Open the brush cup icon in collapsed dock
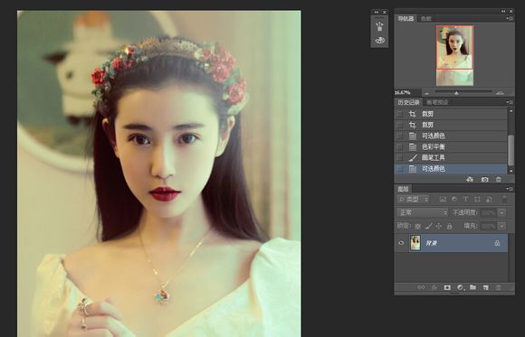 tap(379, 26)
